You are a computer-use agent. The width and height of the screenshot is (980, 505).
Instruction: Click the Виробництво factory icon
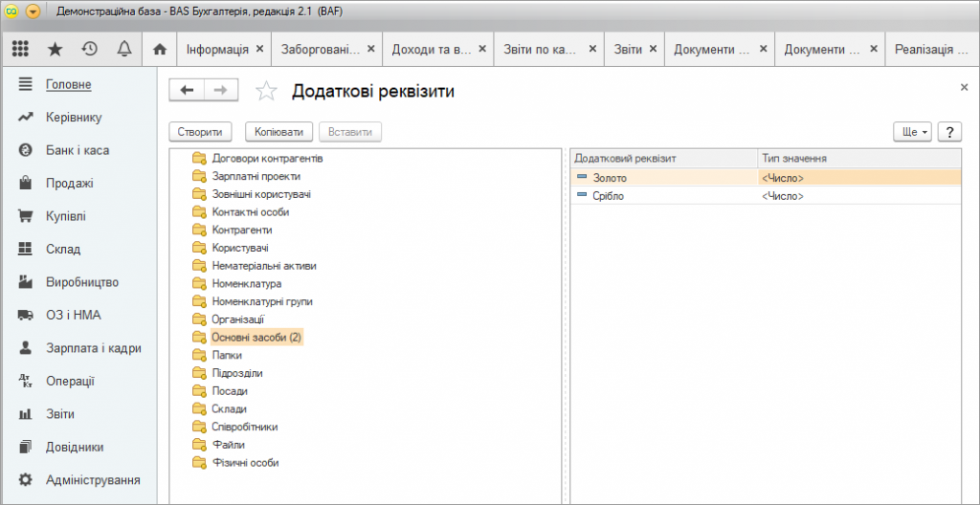(25, 282)
